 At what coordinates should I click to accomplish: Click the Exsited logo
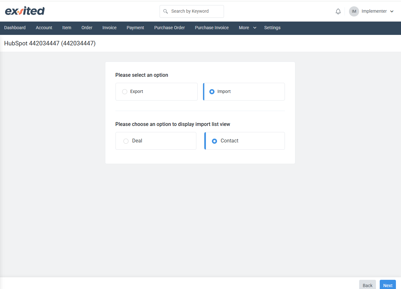(x=25, y=11)
